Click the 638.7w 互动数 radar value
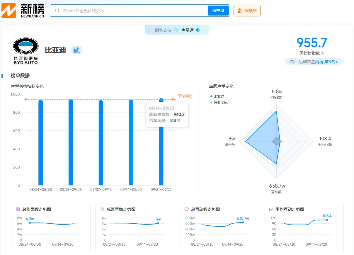354x255 pixels. [x=277, y=186]
